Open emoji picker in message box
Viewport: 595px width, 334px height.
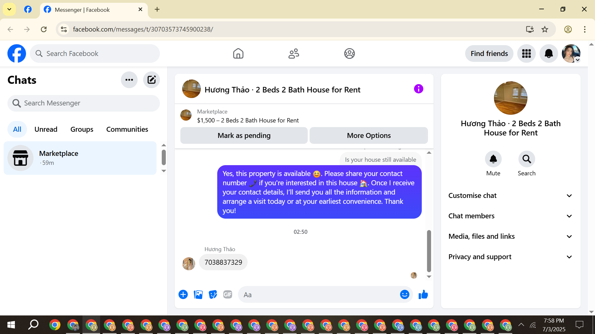coord(404,295)
